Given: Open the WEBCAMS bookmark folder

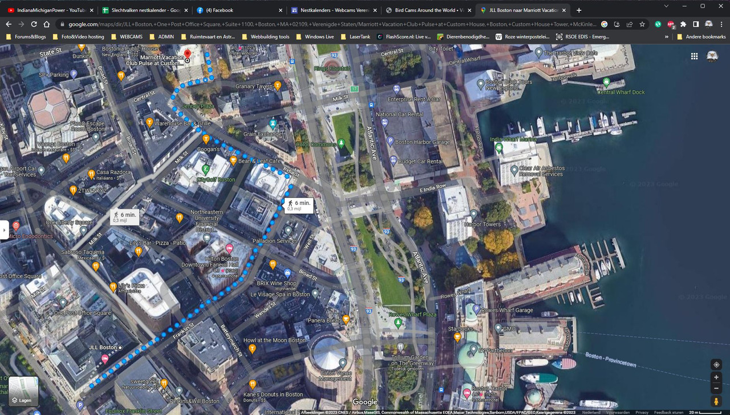Looking at the screenshot, I should pyautogui.click(x=127, y=37).
